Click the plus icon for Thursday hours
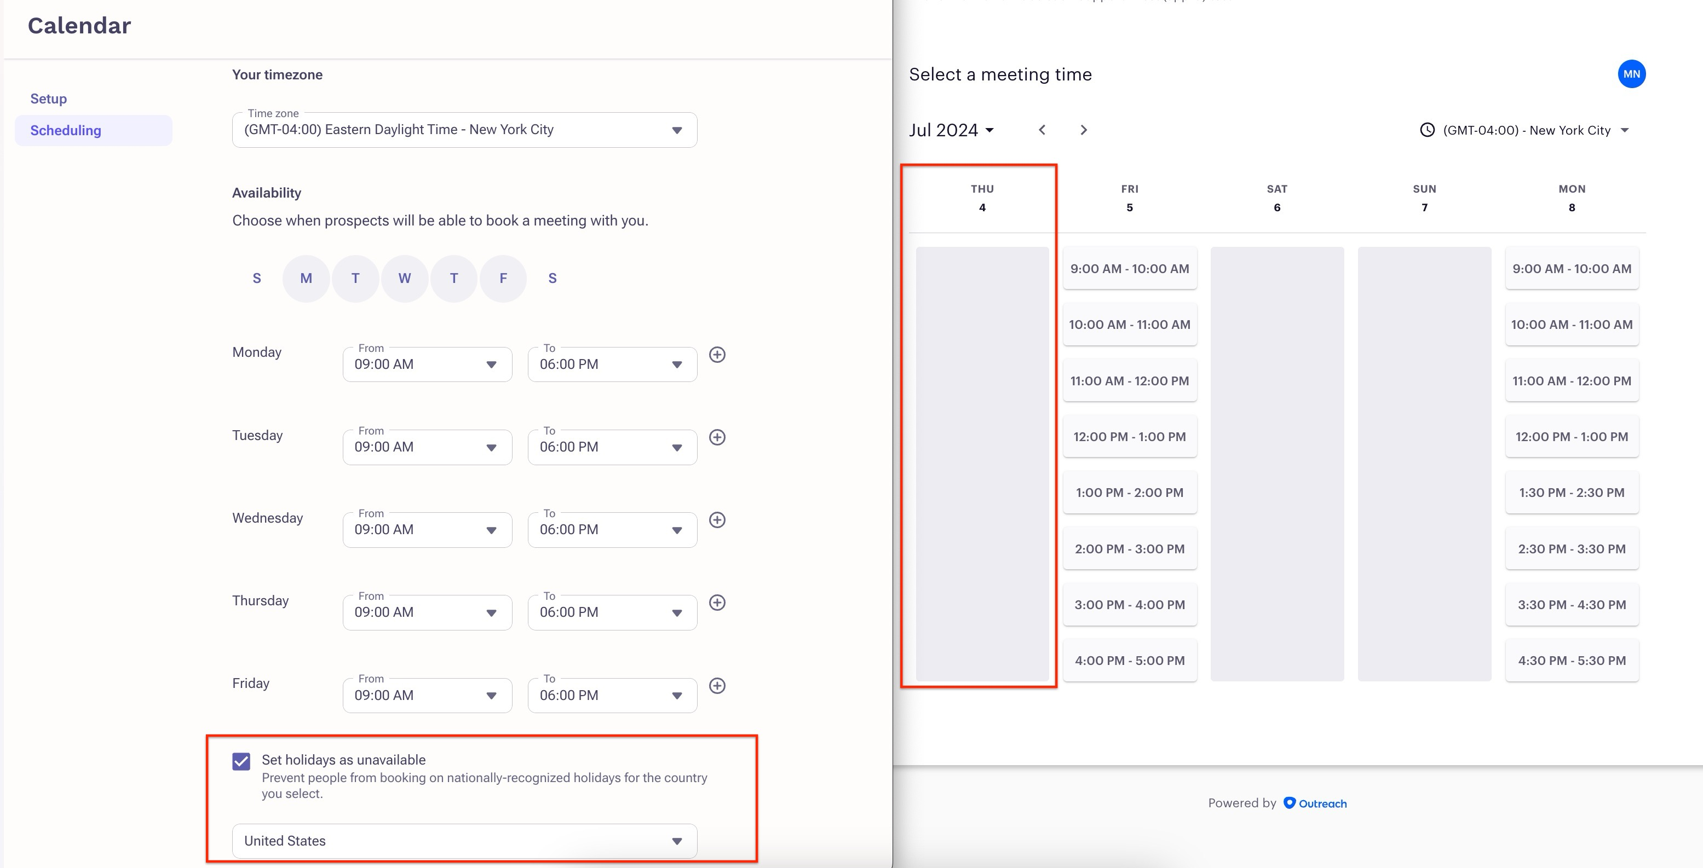This screenshot has width=1703, height=868. (x=717, y=603)
